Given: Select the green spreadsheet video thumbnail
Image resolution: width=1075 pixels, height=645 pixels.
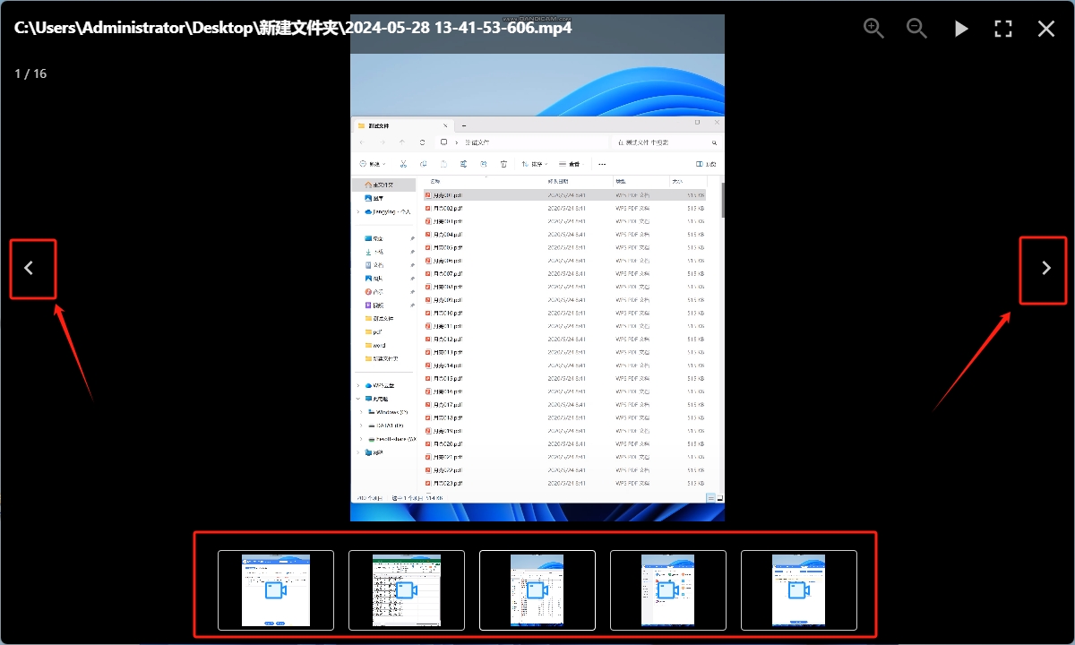Looking at the screenshot, I should click(407, 590).
